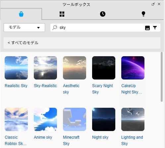Viewport: 165px width, 148px height.
Task: Select the Night sky moon thumbnail
Action: tap(104, 119)
